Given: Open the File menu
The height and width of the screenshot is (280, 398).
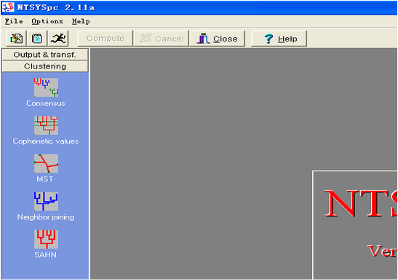Looking at the screenshot, I should (x=14, y=21).
